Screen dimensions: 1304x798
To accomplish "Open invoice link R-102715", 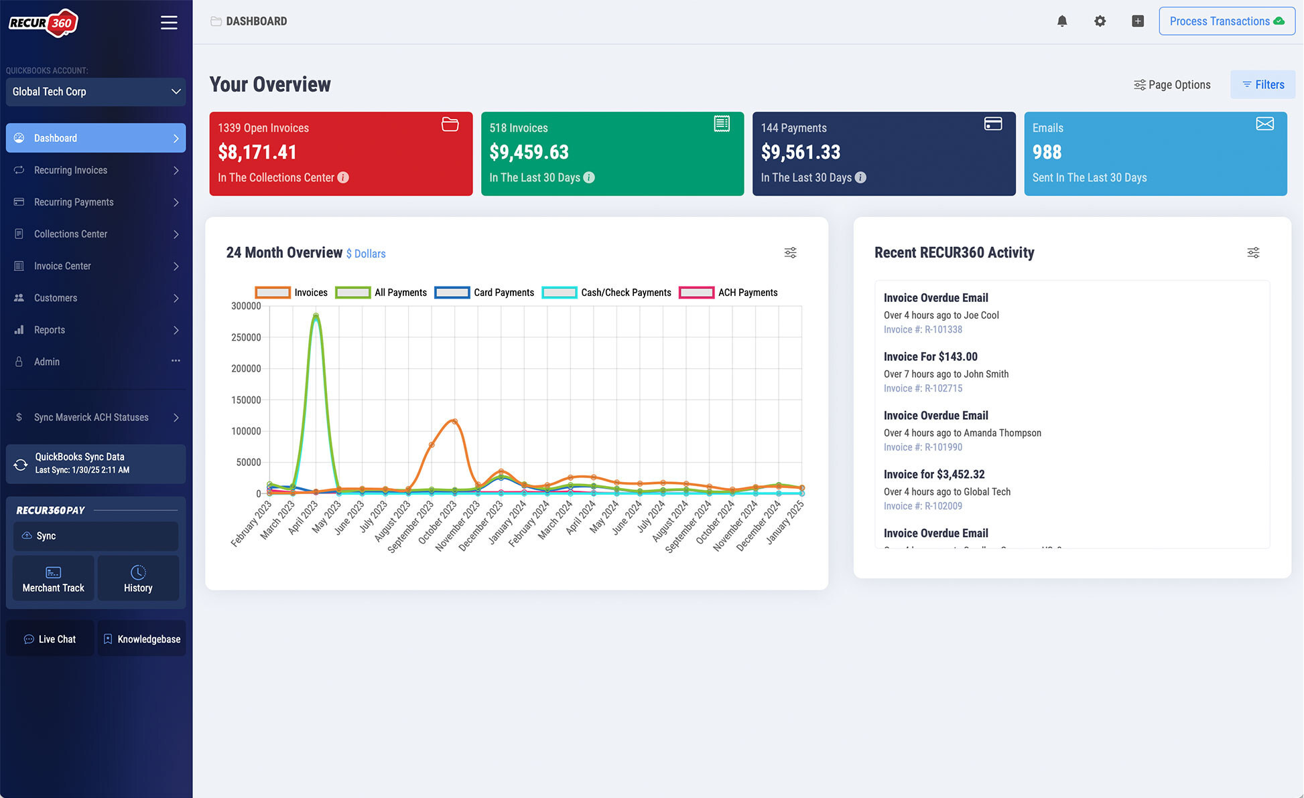I will point(923,388).
